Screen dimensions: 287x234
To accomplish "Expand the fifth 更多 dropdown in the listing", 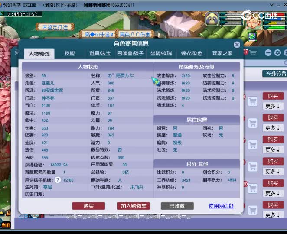I will 273,193.
